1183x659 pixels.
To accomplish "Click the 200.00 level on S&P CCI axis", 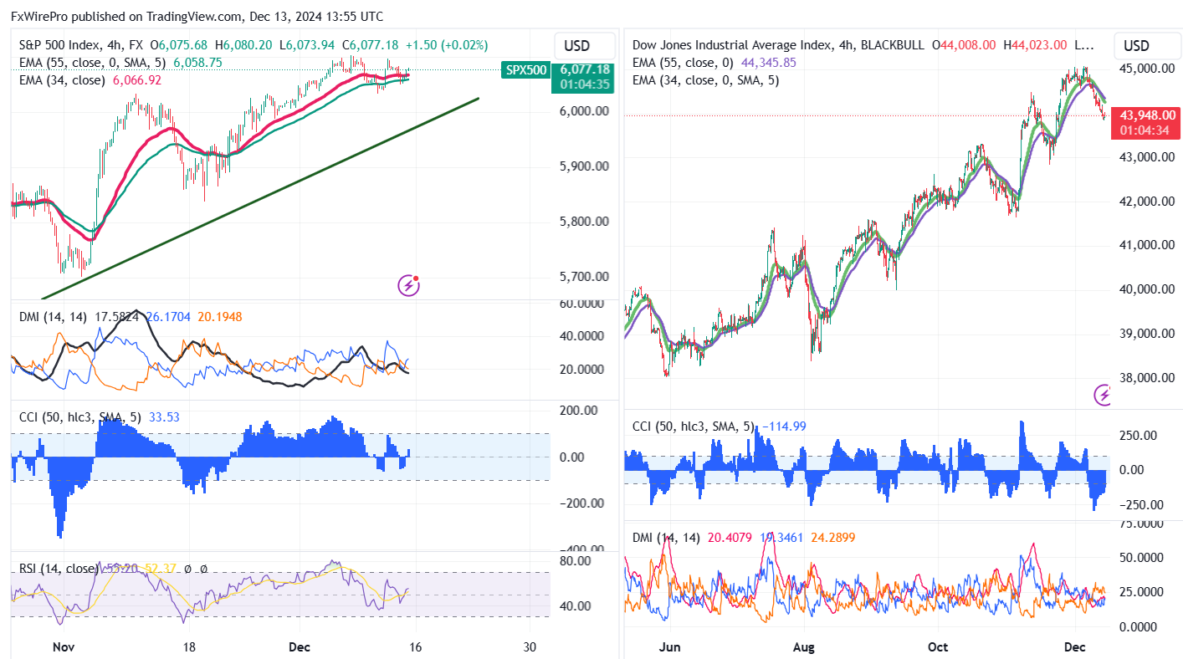I will tap(579, 411).
